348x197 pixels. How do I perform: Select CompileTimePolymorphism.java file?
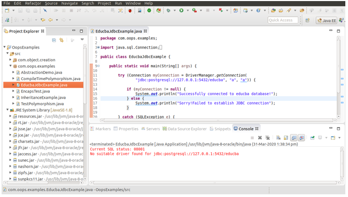[x=50, y=78]
